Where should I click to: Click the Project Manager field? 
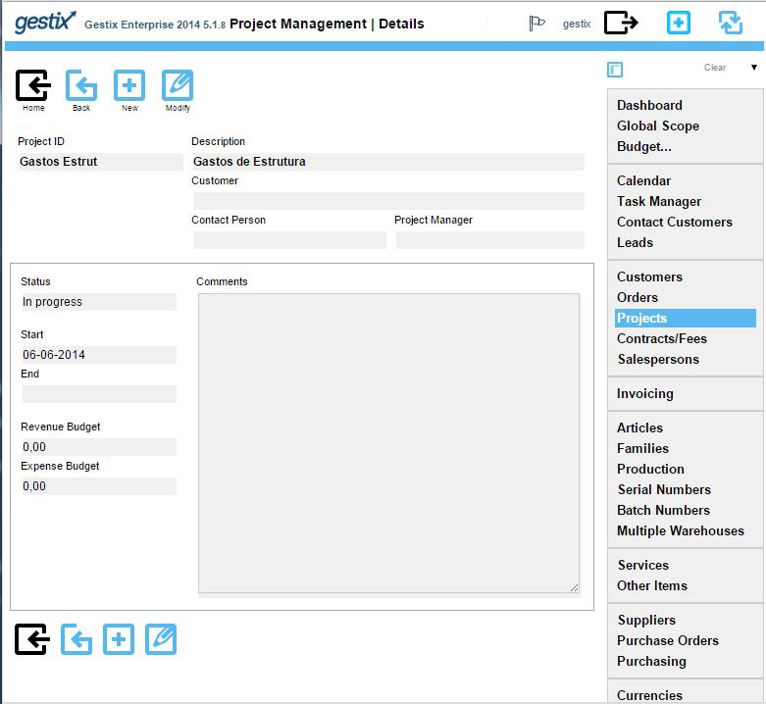[x=490, y=240]
